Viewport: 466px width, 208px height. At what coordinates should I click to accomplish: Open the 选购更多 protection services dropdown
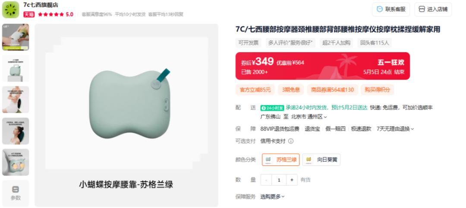272,196
